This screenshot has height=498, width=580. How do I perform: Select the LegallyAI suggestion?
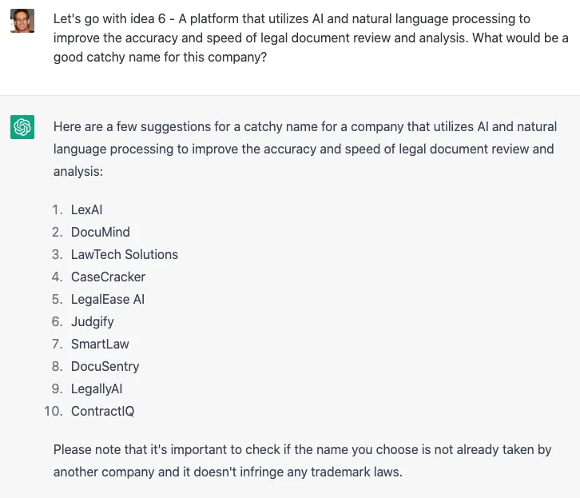(96, 388)
